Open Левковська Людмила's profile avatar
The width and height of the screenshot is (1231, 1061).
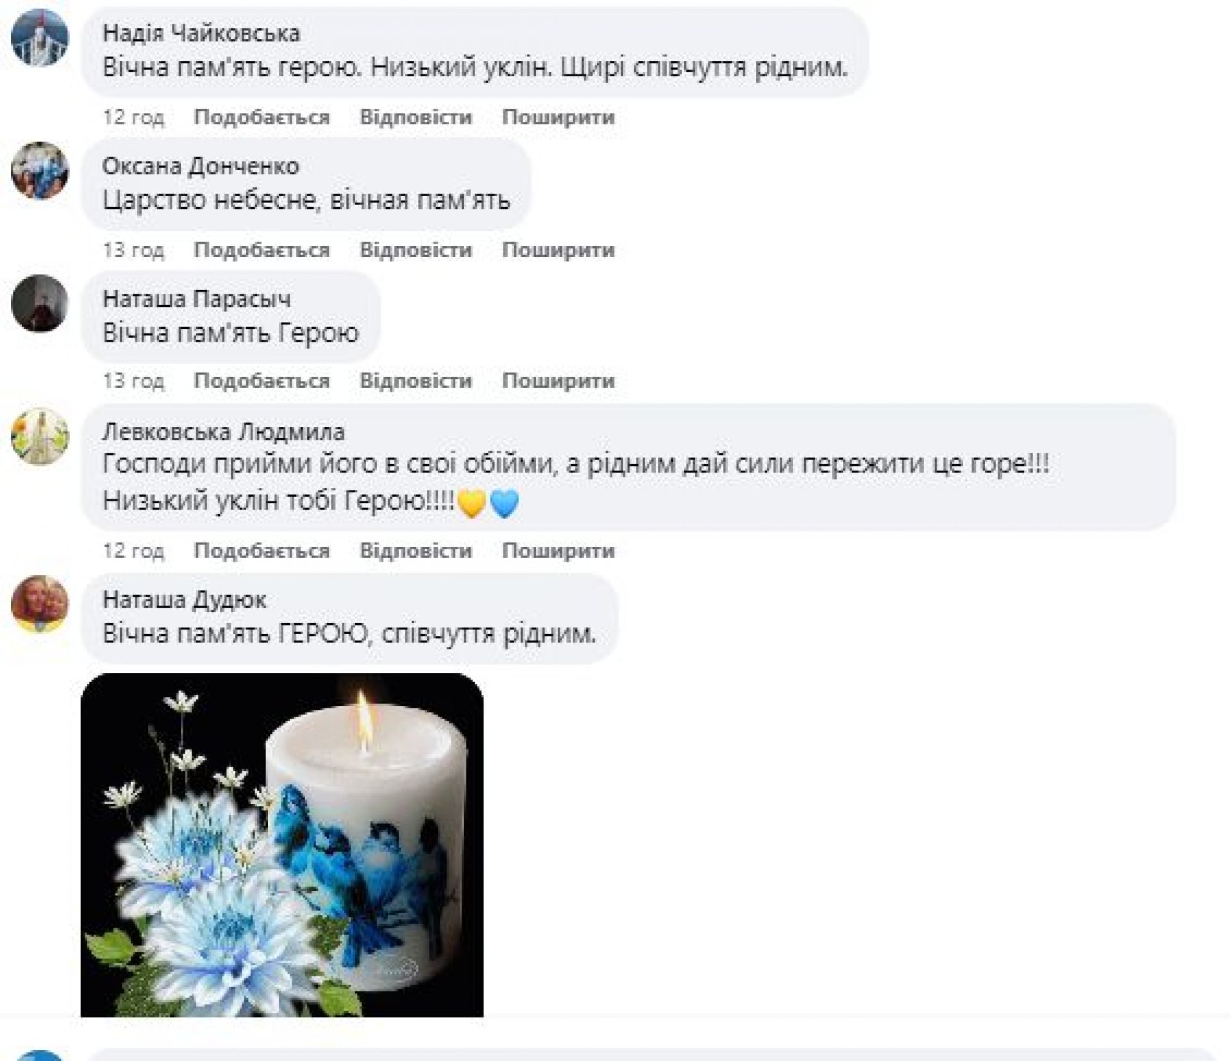(x=40, y=436)
